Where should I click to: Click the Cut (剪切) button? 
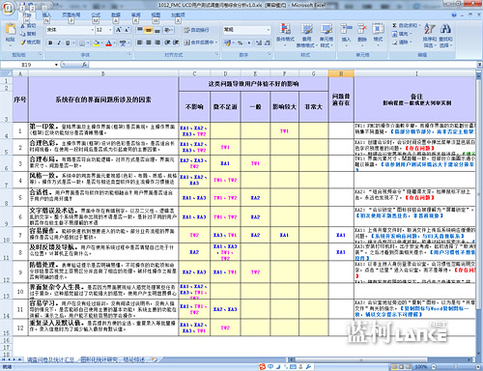28,26
